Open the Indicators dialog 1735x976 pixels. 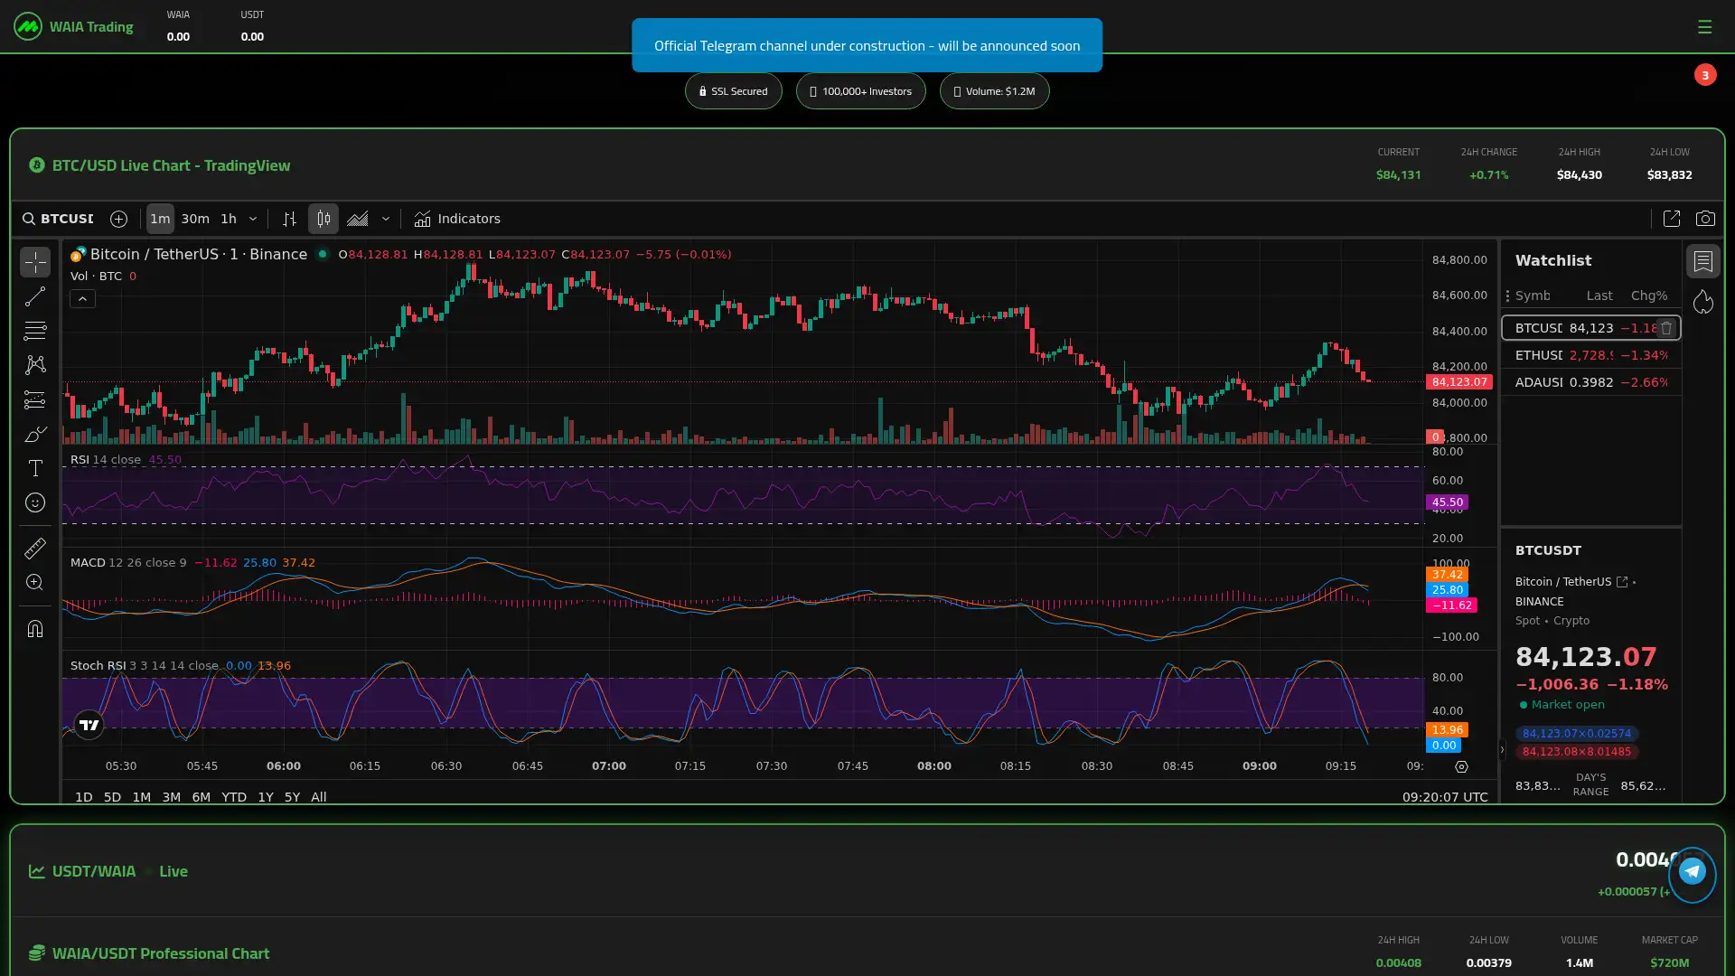(457, 219)
